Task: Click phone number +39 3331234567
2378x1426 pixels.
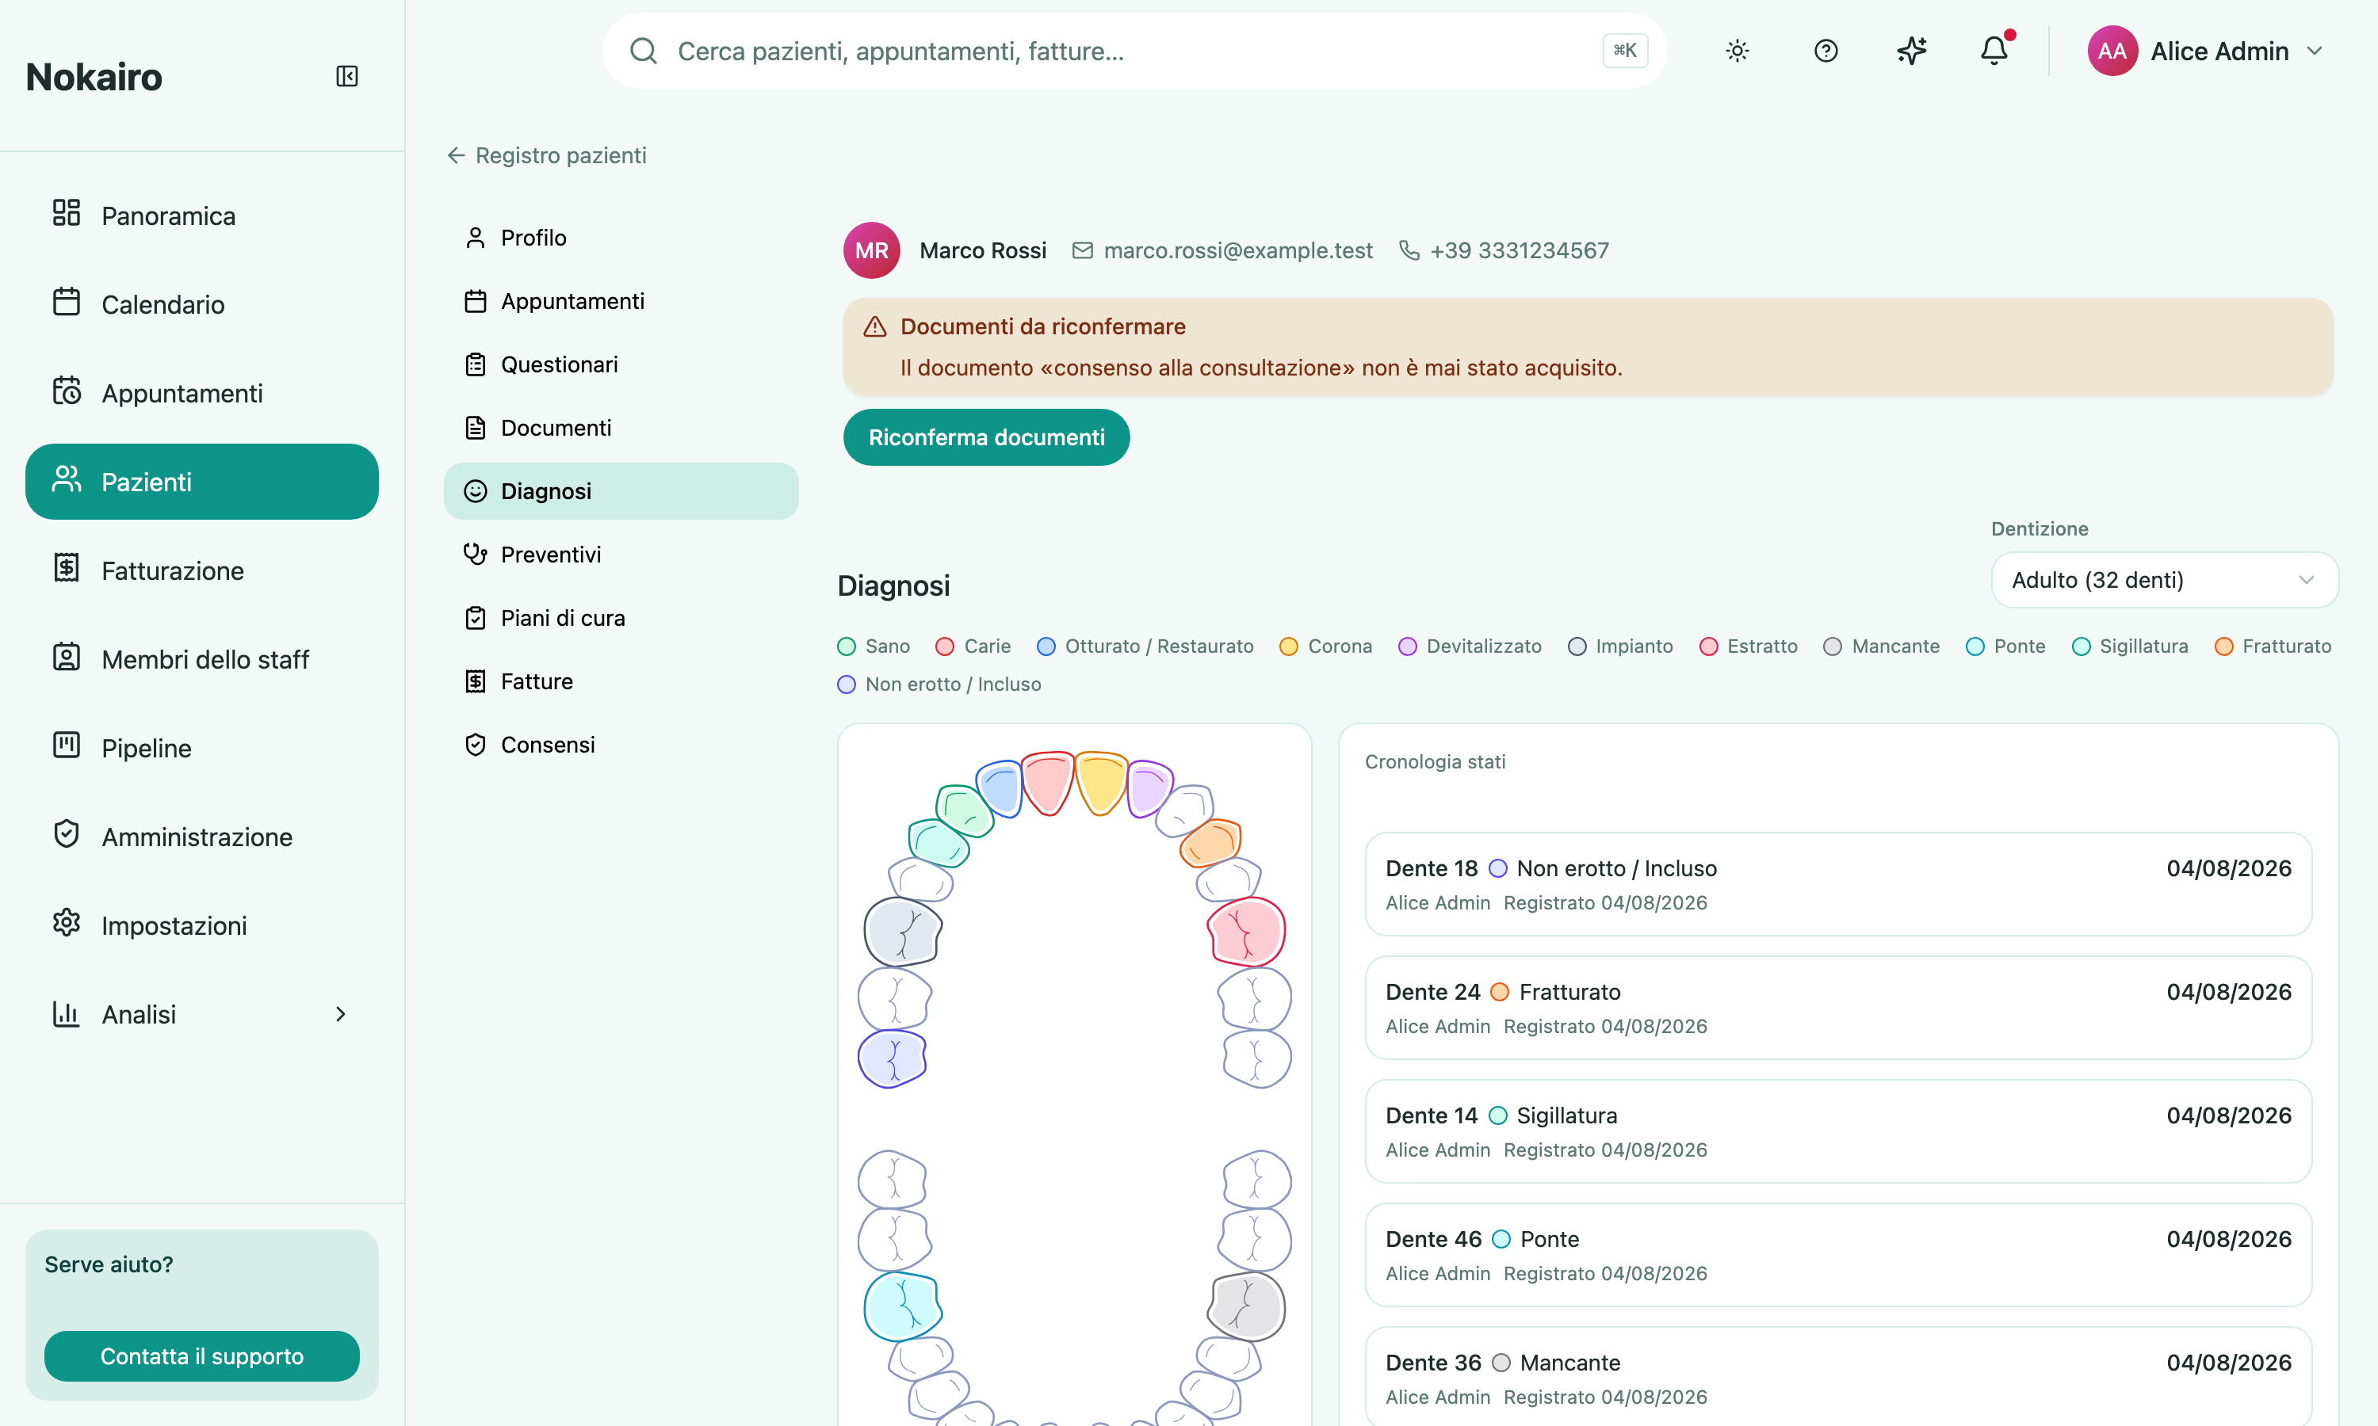Action: (1519, 251)
